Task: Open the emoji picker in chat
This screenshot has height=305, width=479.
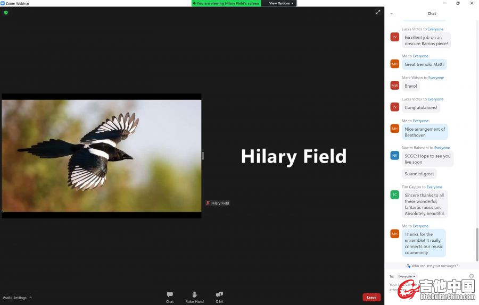Action: click(x=472, y=276)
